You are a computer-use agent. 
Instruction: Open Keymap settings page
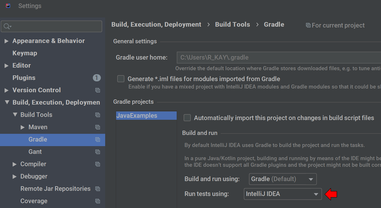coord(25,53)
